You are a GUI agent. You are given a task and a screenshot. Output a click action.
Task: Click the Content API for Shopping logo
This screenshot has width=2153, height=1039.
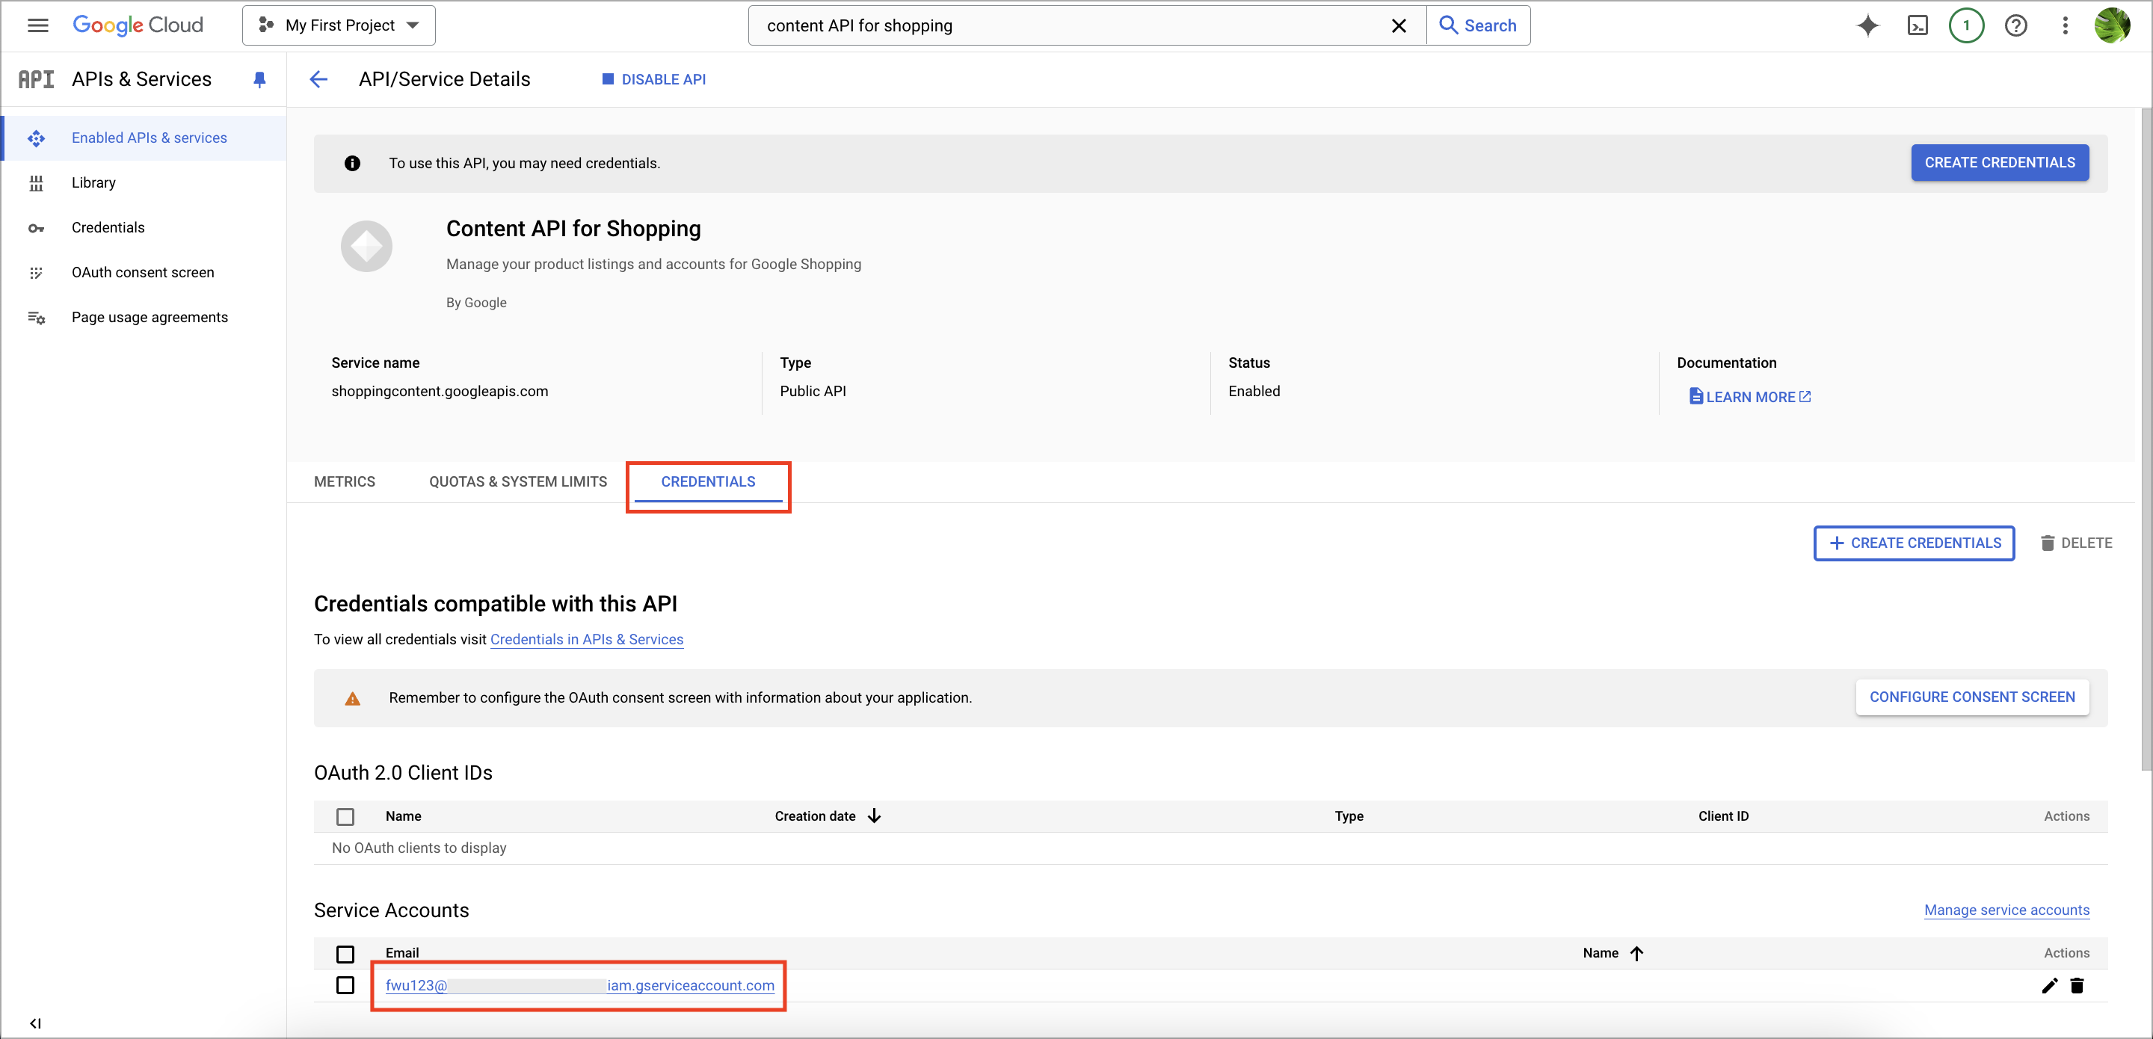point(366,247)
